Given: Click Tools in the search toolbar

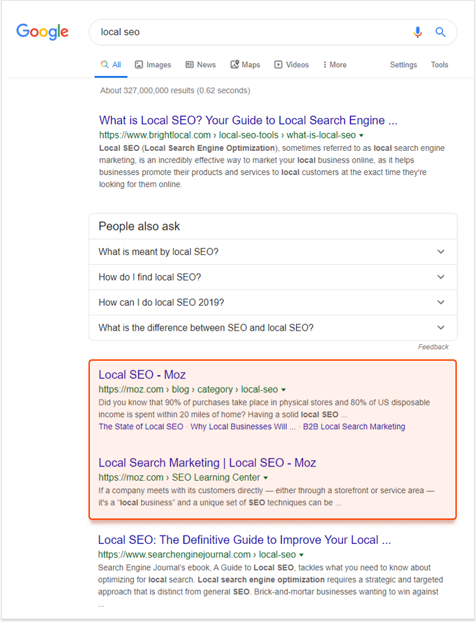Looking at the screenshot, I should [440, 64].
